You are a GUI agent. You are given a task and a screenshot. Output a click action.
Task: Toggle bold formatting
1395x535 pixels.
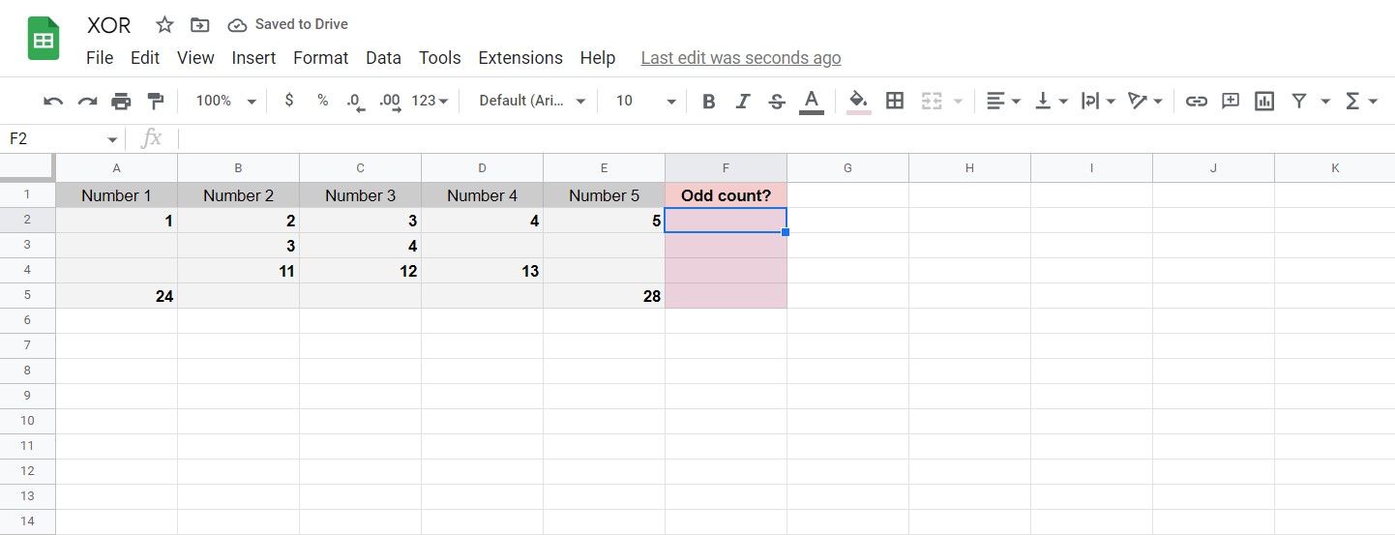[709, 101]
